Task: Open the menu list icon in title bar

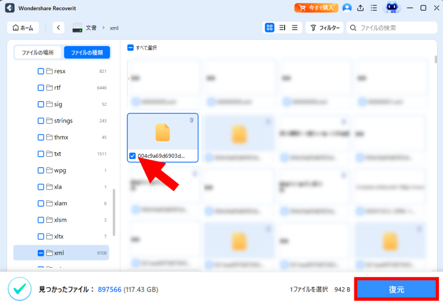Action: pyautogui.click(x=374, y=8)
